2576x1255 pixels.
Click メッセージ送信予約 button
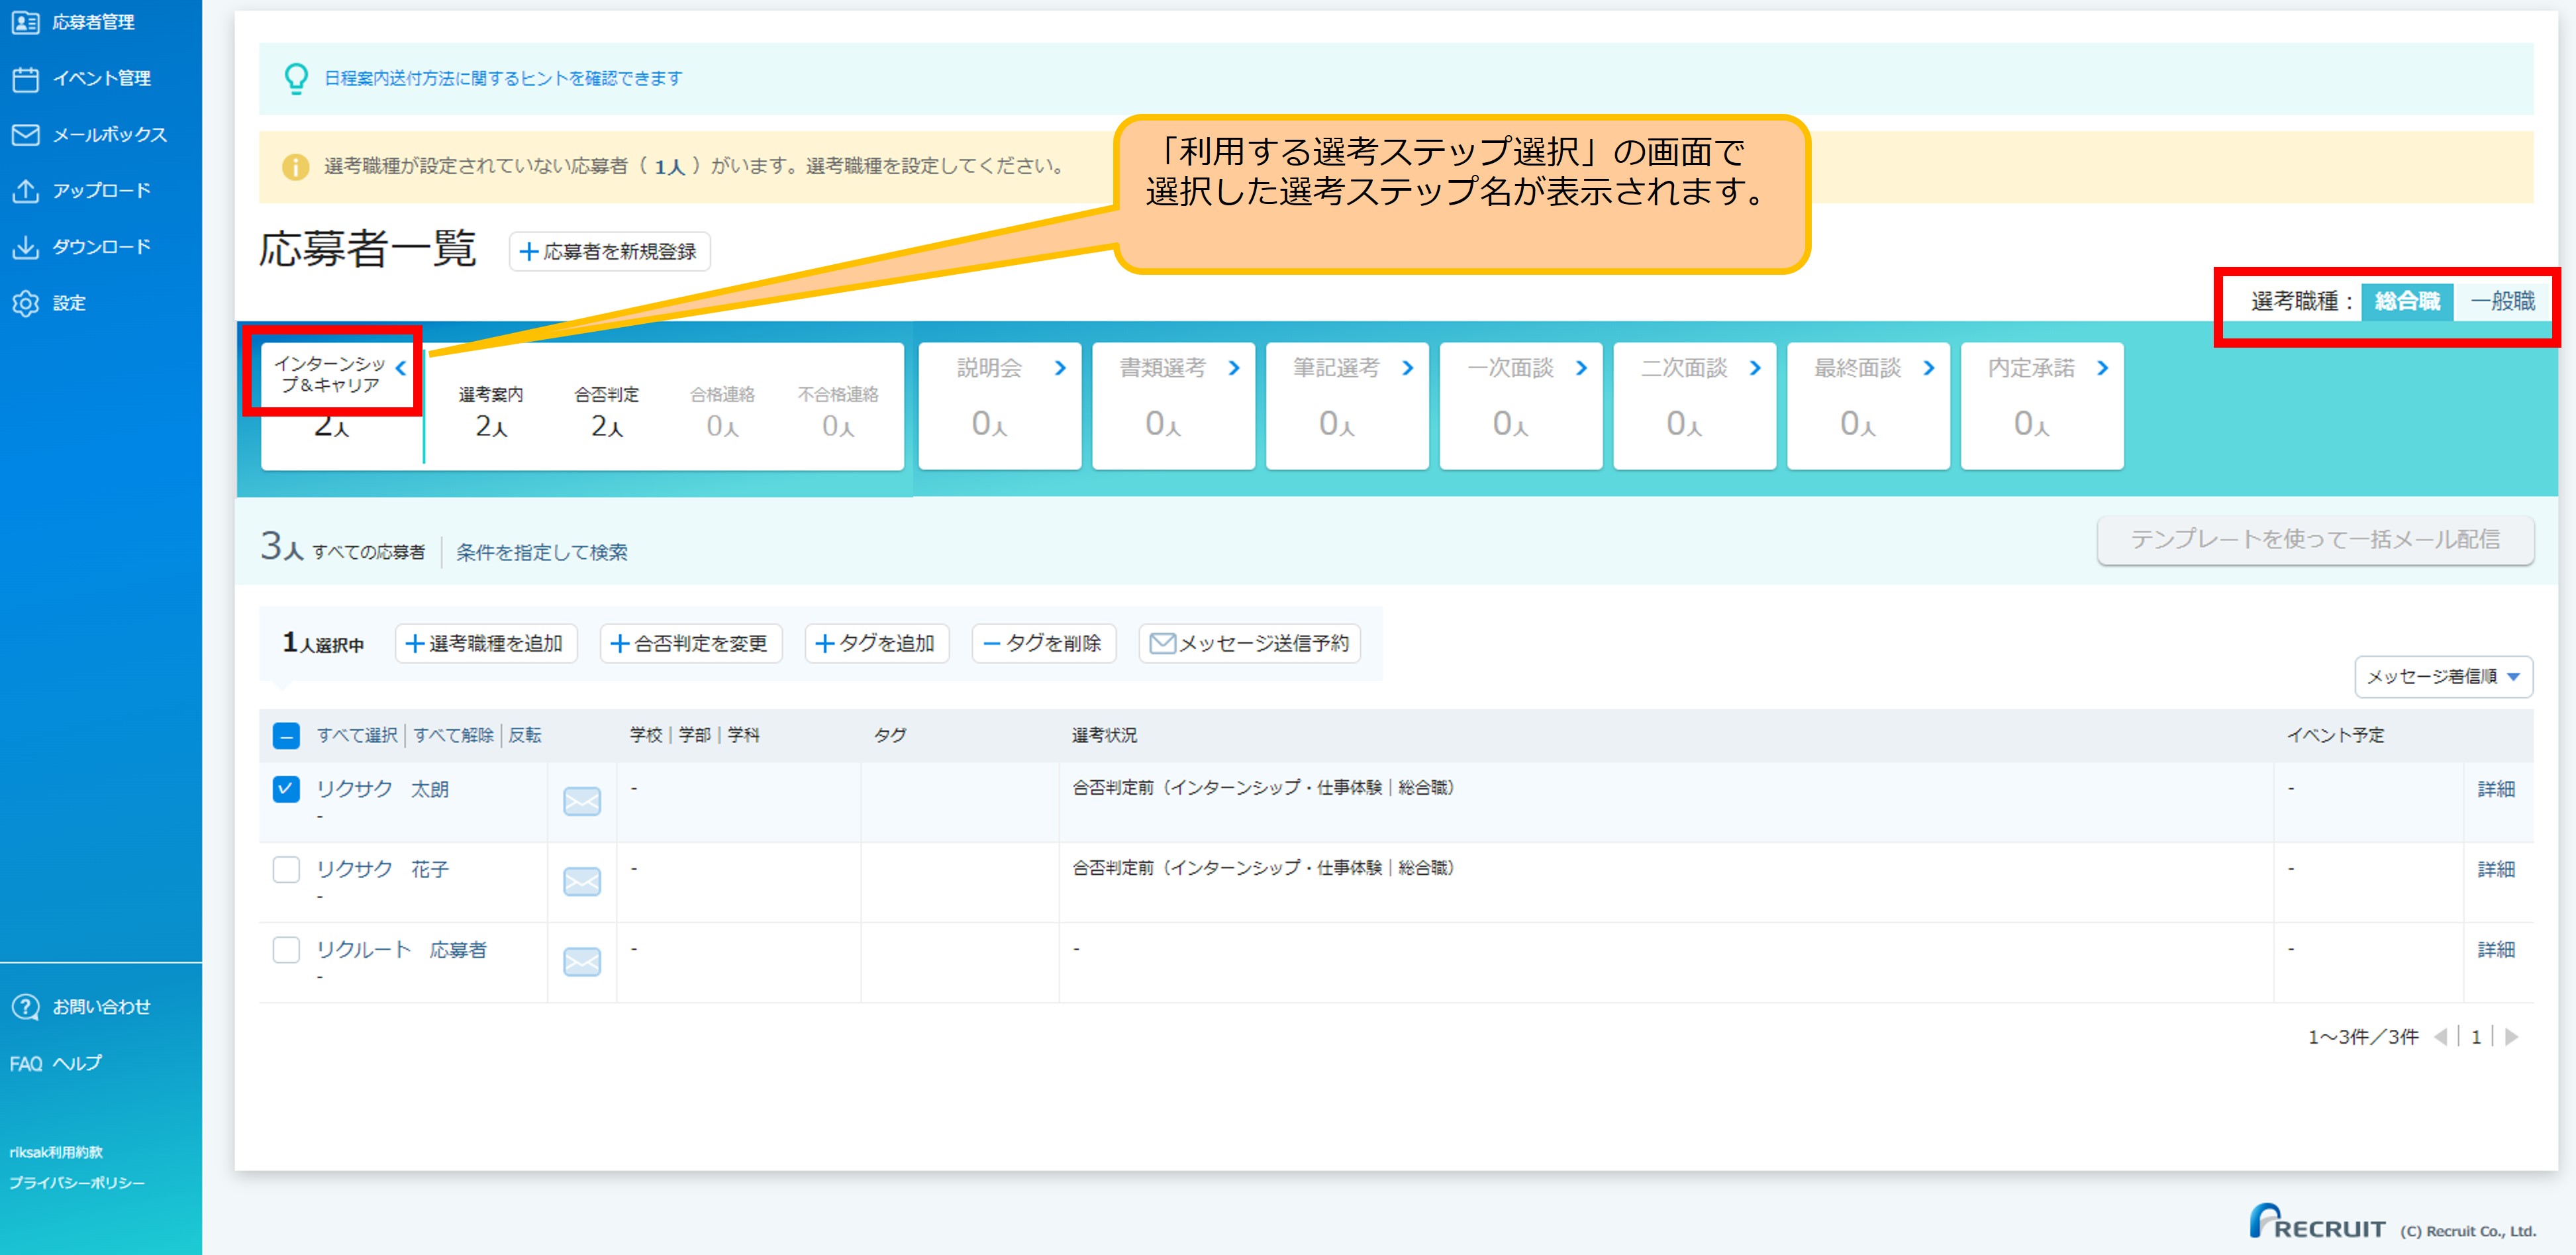pyautogui.click(x=1249, y=643)
